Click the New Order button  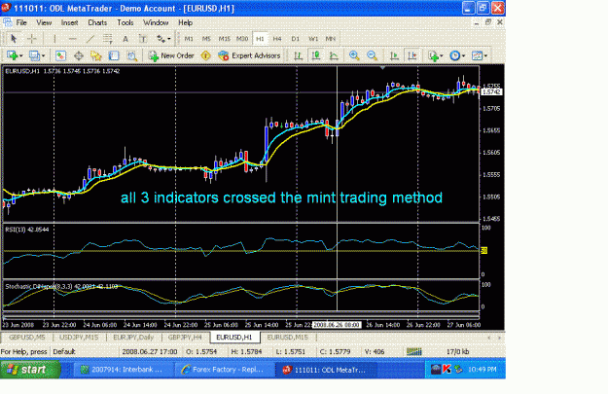pyautogui.click(x=171, y=55)
